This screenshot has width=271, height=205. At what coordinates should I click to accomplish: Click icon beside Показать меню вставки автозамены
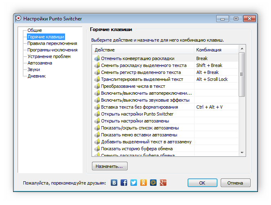pos(97,135)
